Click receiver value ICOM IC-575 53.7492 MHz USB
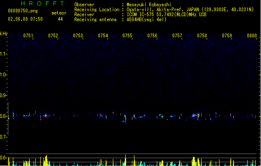Image resolution: width=261 pixels, height=166 pixels. pyautogui.click(x=167, y=15)
